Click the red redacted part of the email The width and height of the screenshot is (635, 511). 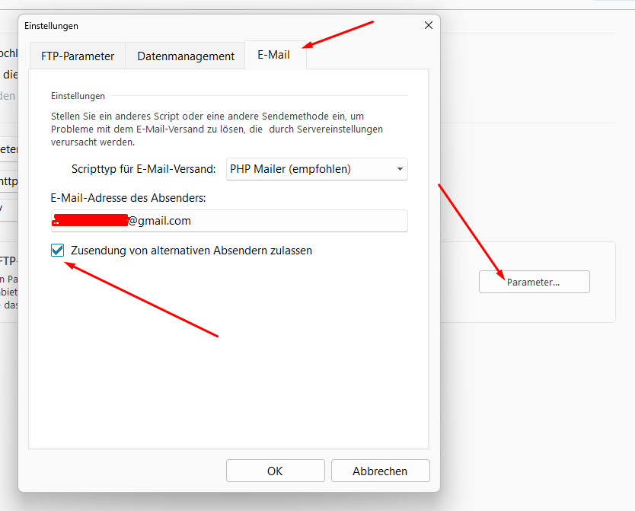click(90, 221)
